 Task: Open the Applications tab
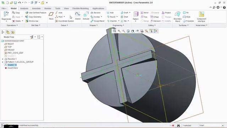coord(98,9)
